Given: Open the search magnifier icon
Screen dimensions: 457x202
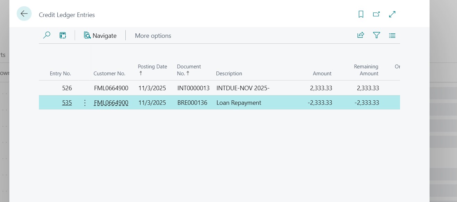Looking at the screenshot, I should [x=47, y=35].
